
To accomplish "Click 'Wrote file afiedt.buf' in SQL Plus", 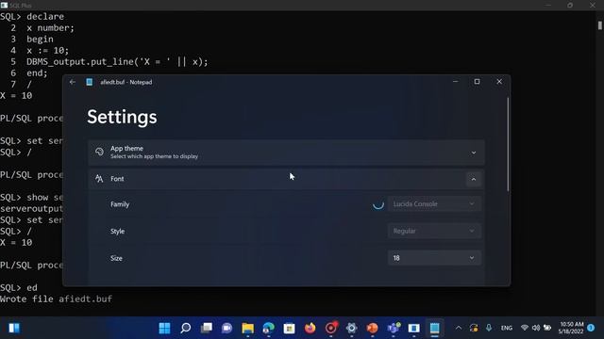I will pyautogui.click(x=57, y=299).
